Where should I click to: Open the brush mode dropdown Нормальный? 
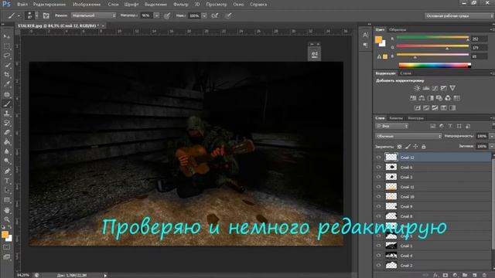click(x=94, y=15)
